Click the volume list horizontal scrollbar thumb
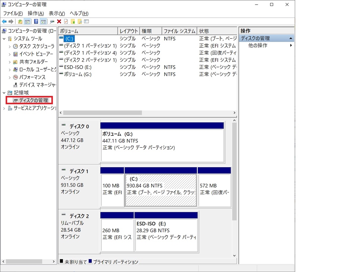The image size is (342, 272). click(x=103, y=113)
